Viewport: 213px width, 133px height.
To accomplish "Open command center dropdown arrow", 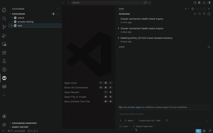I will [150, 3].
